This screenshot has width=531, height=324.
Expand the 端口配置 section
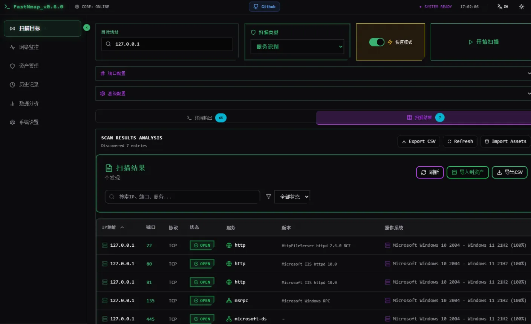[x=313, y=74]
